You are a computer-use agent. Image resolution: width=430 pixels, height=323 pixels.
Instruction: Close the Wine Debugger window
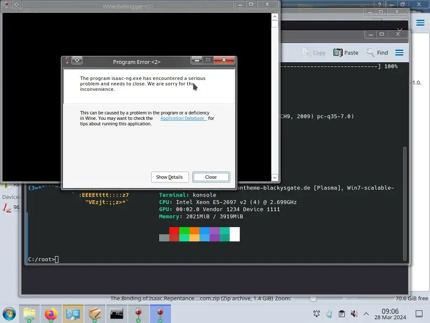[x=267, y=4]
